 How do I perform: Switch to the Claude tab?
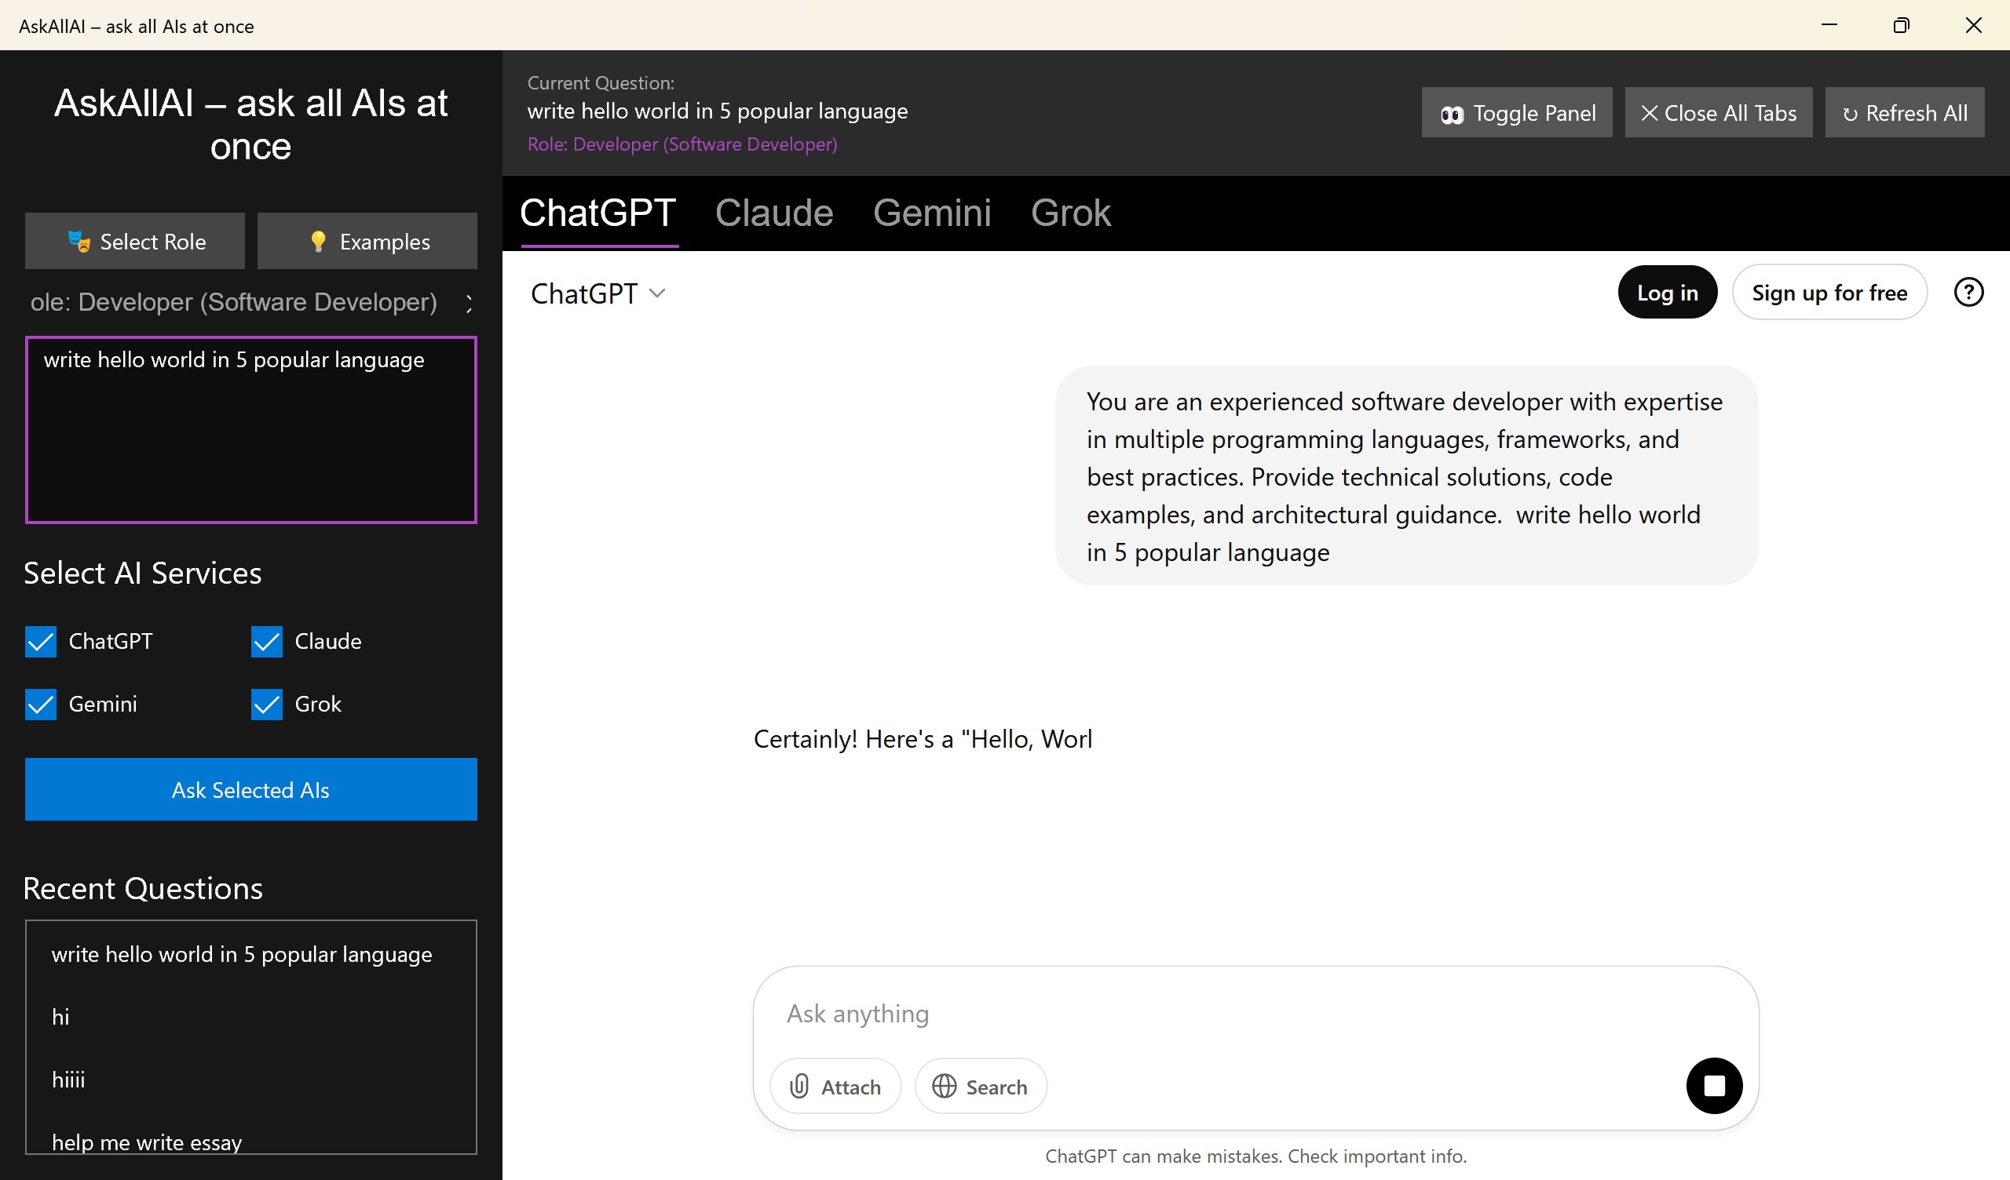point(773,213)
